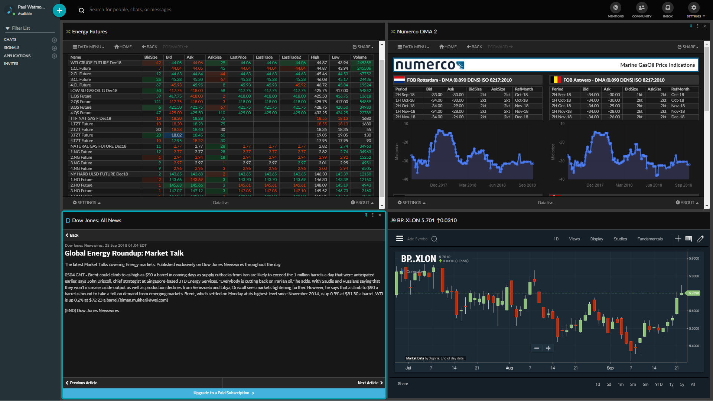Open Mentions in the top bar
The width and height of the screenshot is (713, 401).
coord(616,10)
